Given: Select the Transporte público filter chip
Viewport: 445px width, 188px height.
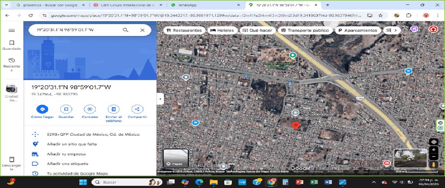Looking at the screenshot, I should pyautogui.click(x=305, y=30).
